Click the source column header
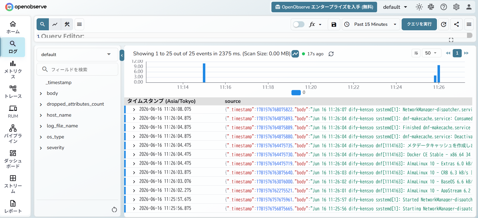Viewport: 478px width, 218px height. point(233,101)
